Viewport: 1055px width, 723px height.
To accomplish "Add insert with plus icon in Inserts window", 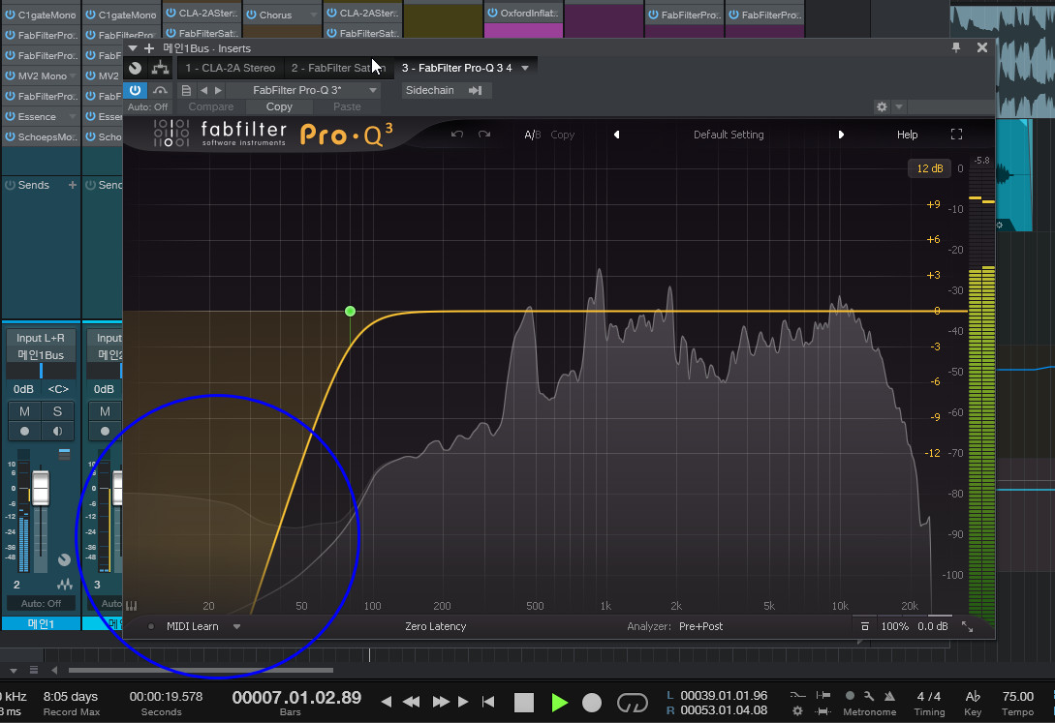I will point(149,48).
